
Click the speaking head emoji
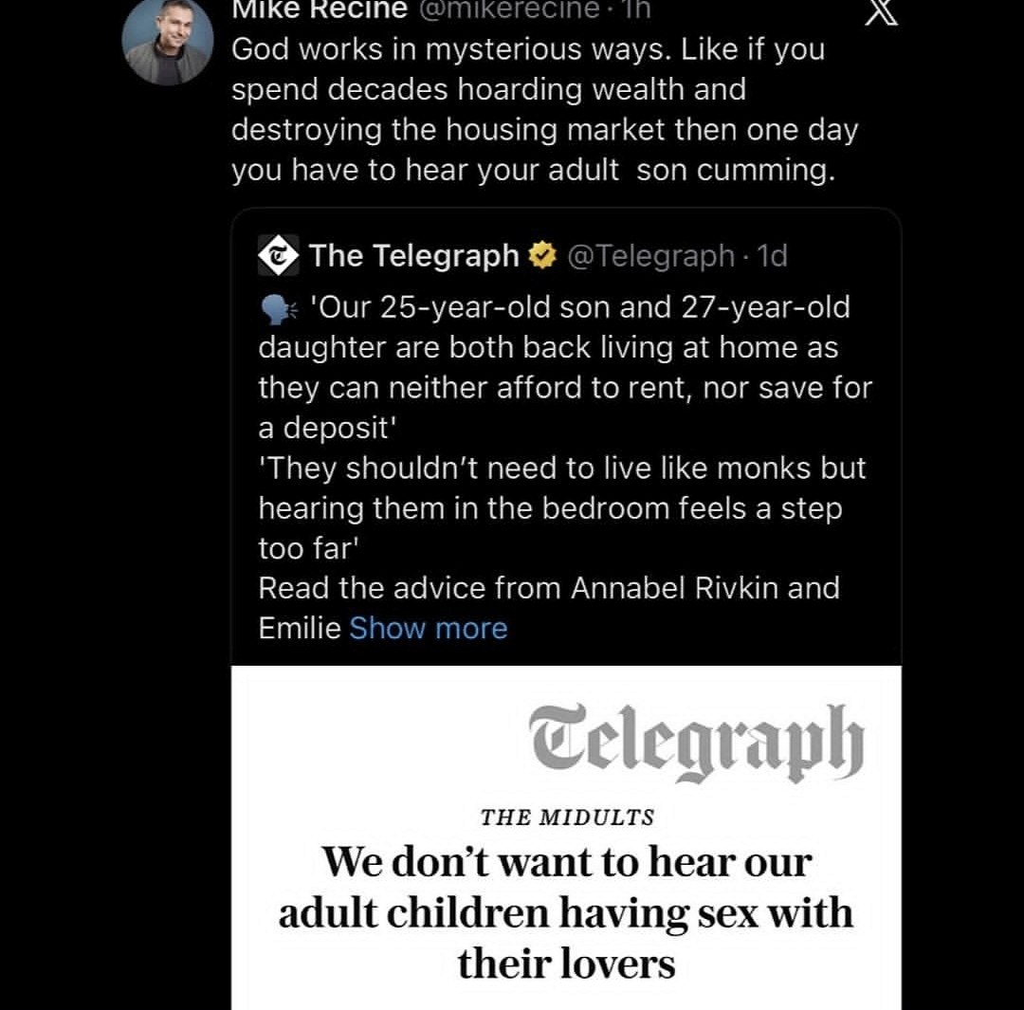click(x=279, y=309)
